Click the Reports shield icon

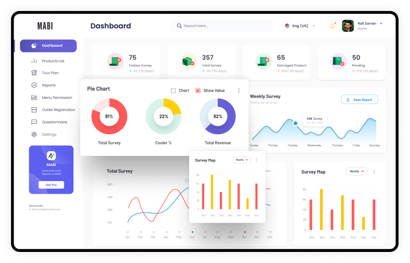pos(34,85)
